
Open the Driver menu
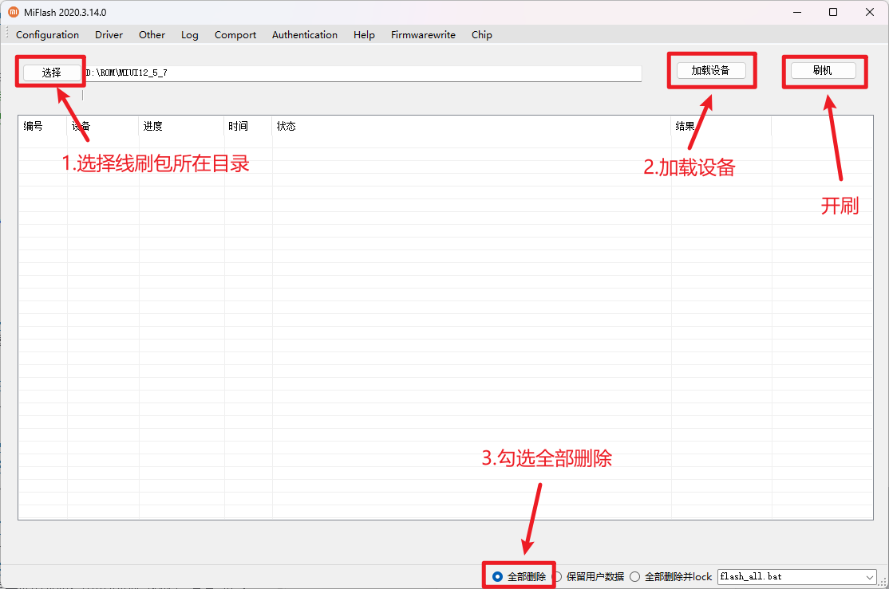(109, 35)
